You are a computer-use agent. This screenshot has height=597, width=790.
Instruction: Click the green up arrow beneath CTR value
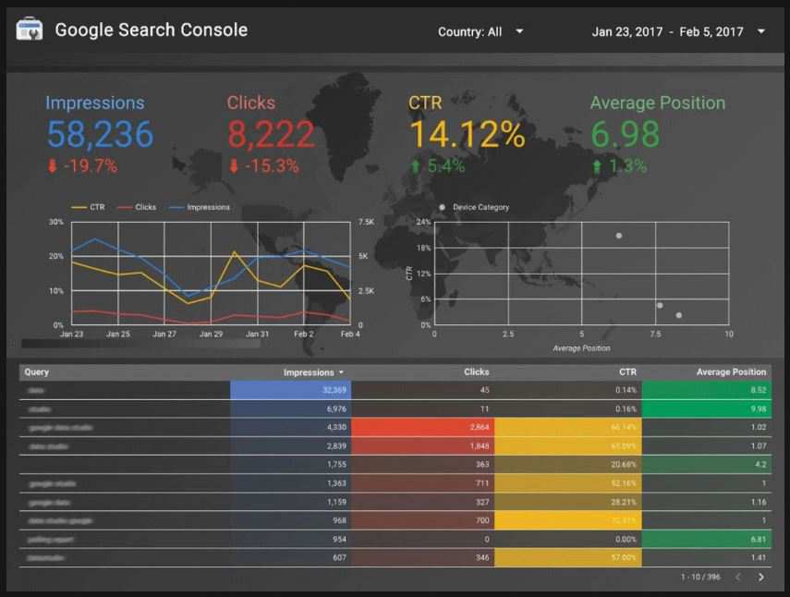tap(416, 166)
